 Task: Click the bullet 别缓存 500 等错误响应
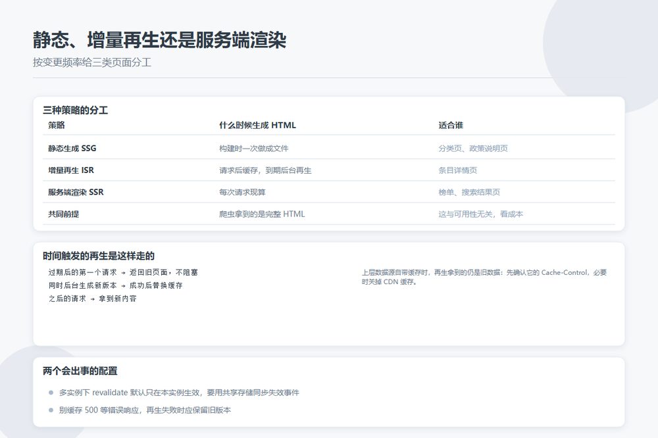coord(145,410)
